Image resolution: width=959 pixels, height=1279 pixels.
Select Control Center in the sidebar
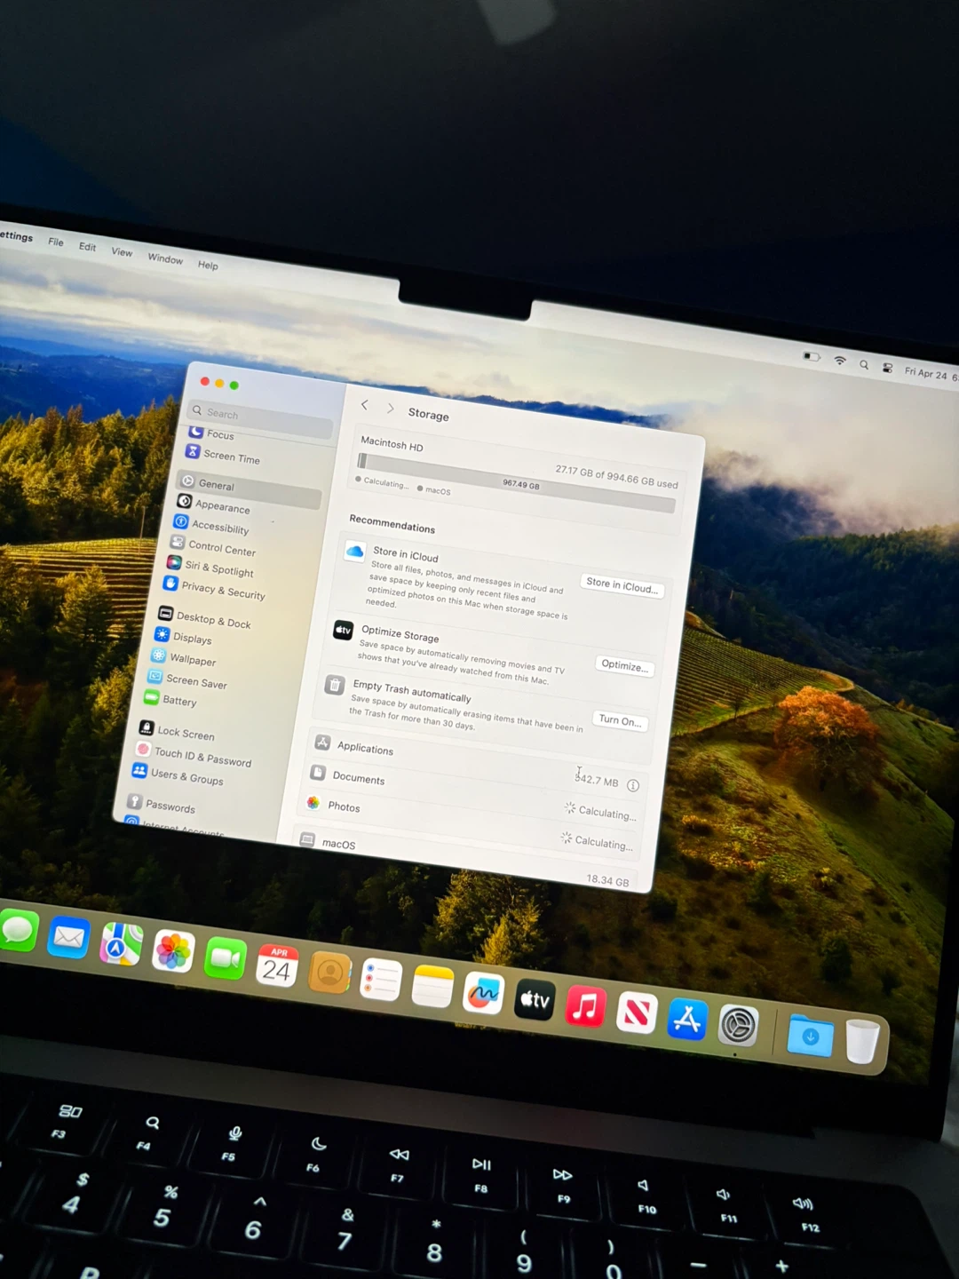pos(213,547)
